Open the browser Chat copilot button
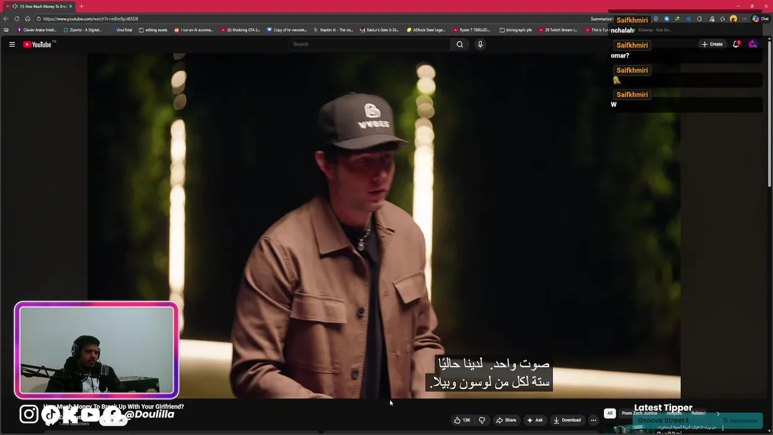This screenshot has height=435, width=773. click(761, 19)
